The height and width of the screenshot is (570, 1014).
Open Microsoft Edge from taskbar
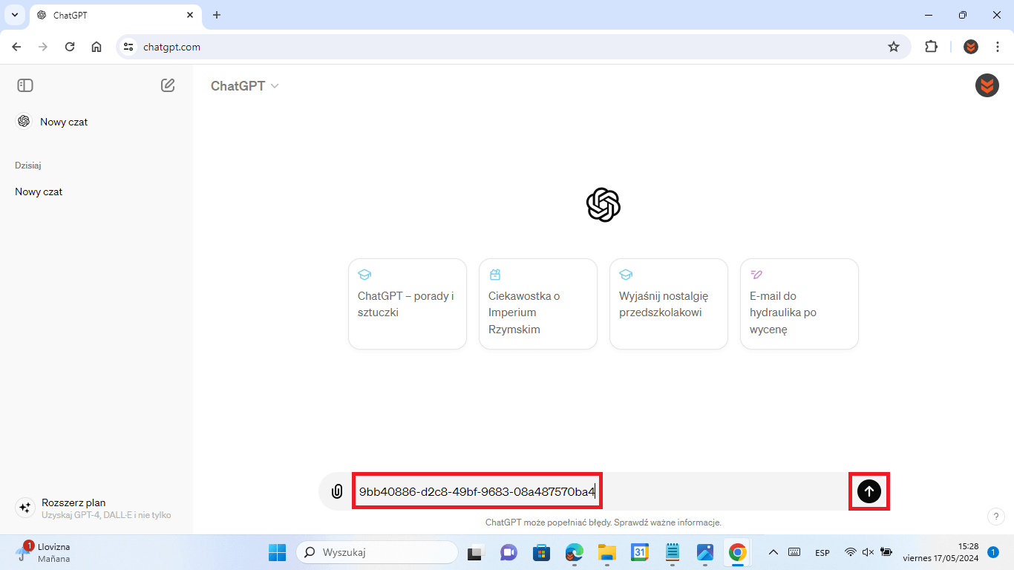[x=574, y=552]
